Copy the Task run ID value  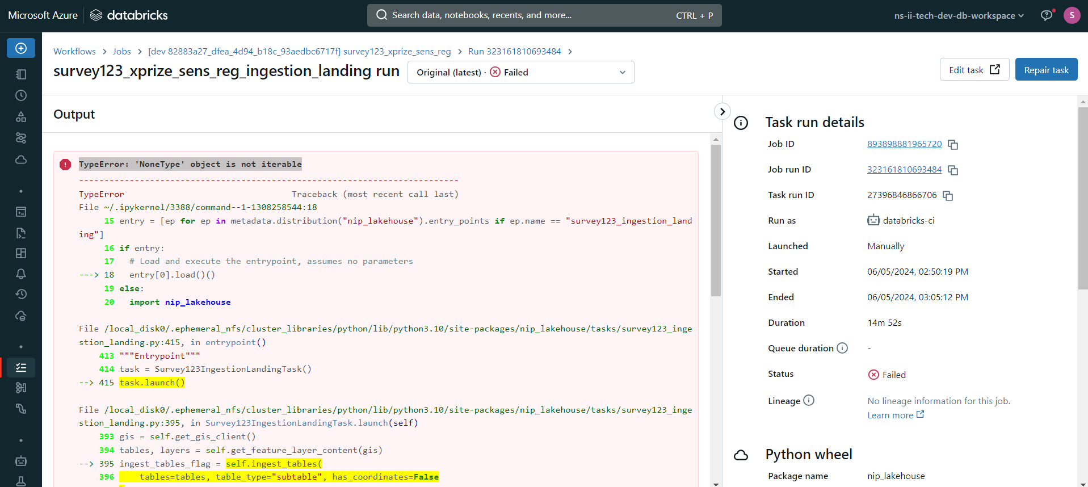(x=948, y=196)
